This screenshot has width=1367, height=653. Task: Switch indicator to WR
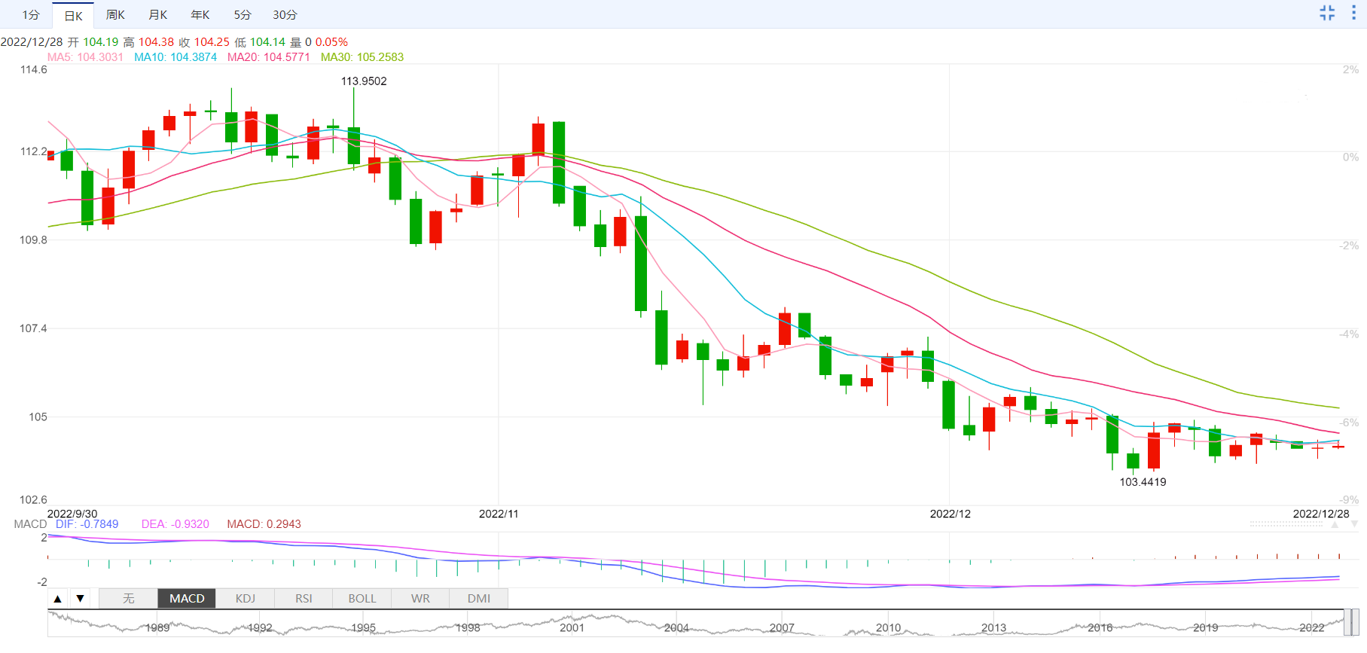coord(420,599)
